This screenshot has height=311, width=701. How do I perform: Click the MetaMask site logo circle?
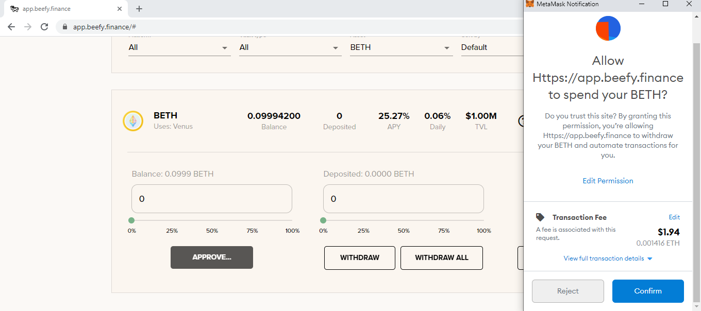click(608, 28)
